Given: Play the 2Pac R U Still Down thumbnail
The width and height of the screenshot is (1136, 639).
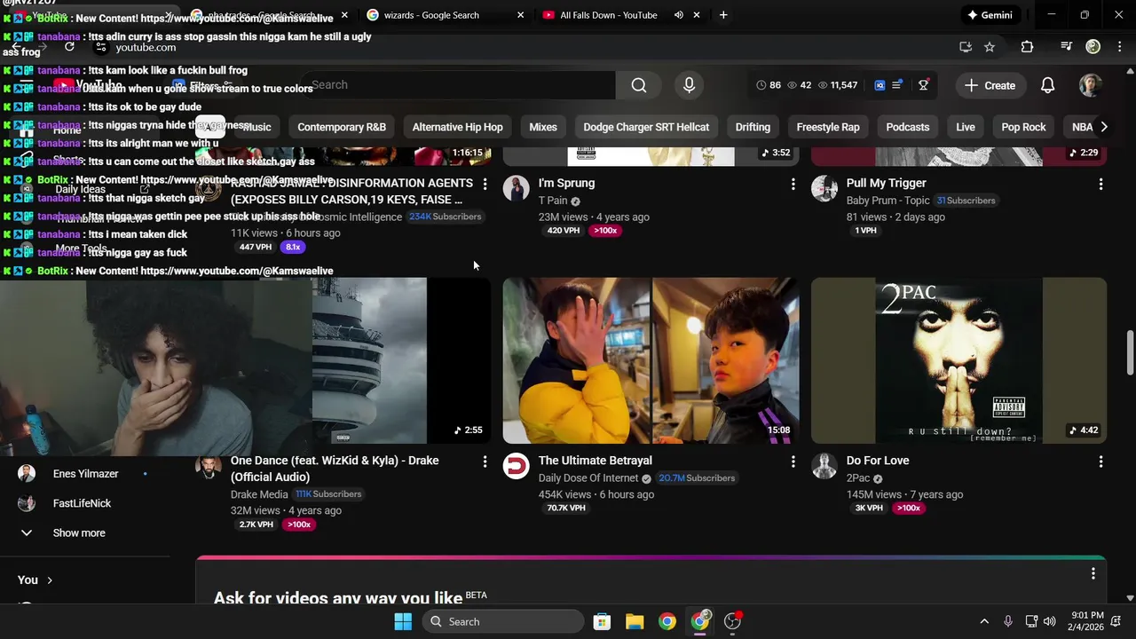Looking at the screenshot, I should point(958,360).
